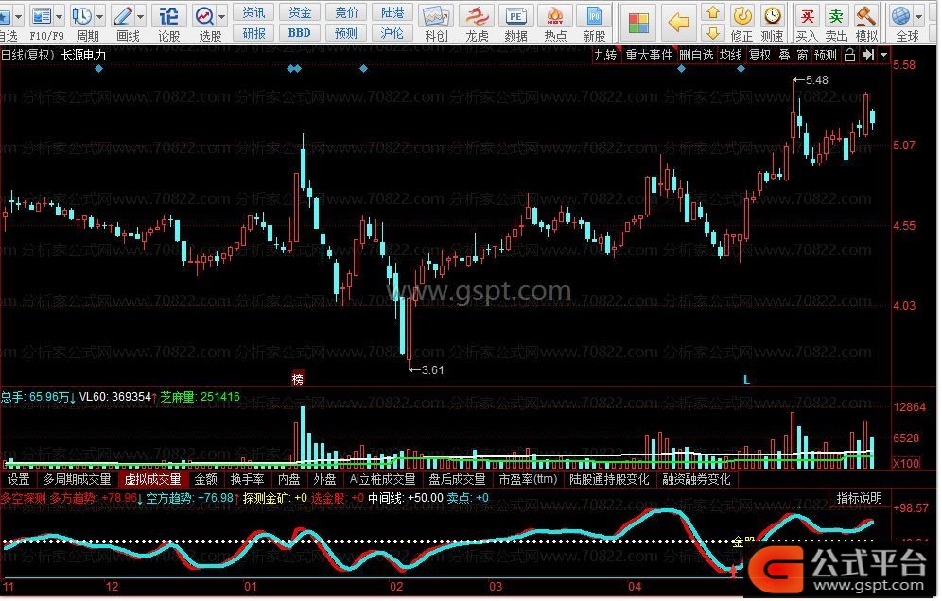Open the 热点 hot topics flame icon
This screenshot has width=942, height=601.
pos(555,16)
